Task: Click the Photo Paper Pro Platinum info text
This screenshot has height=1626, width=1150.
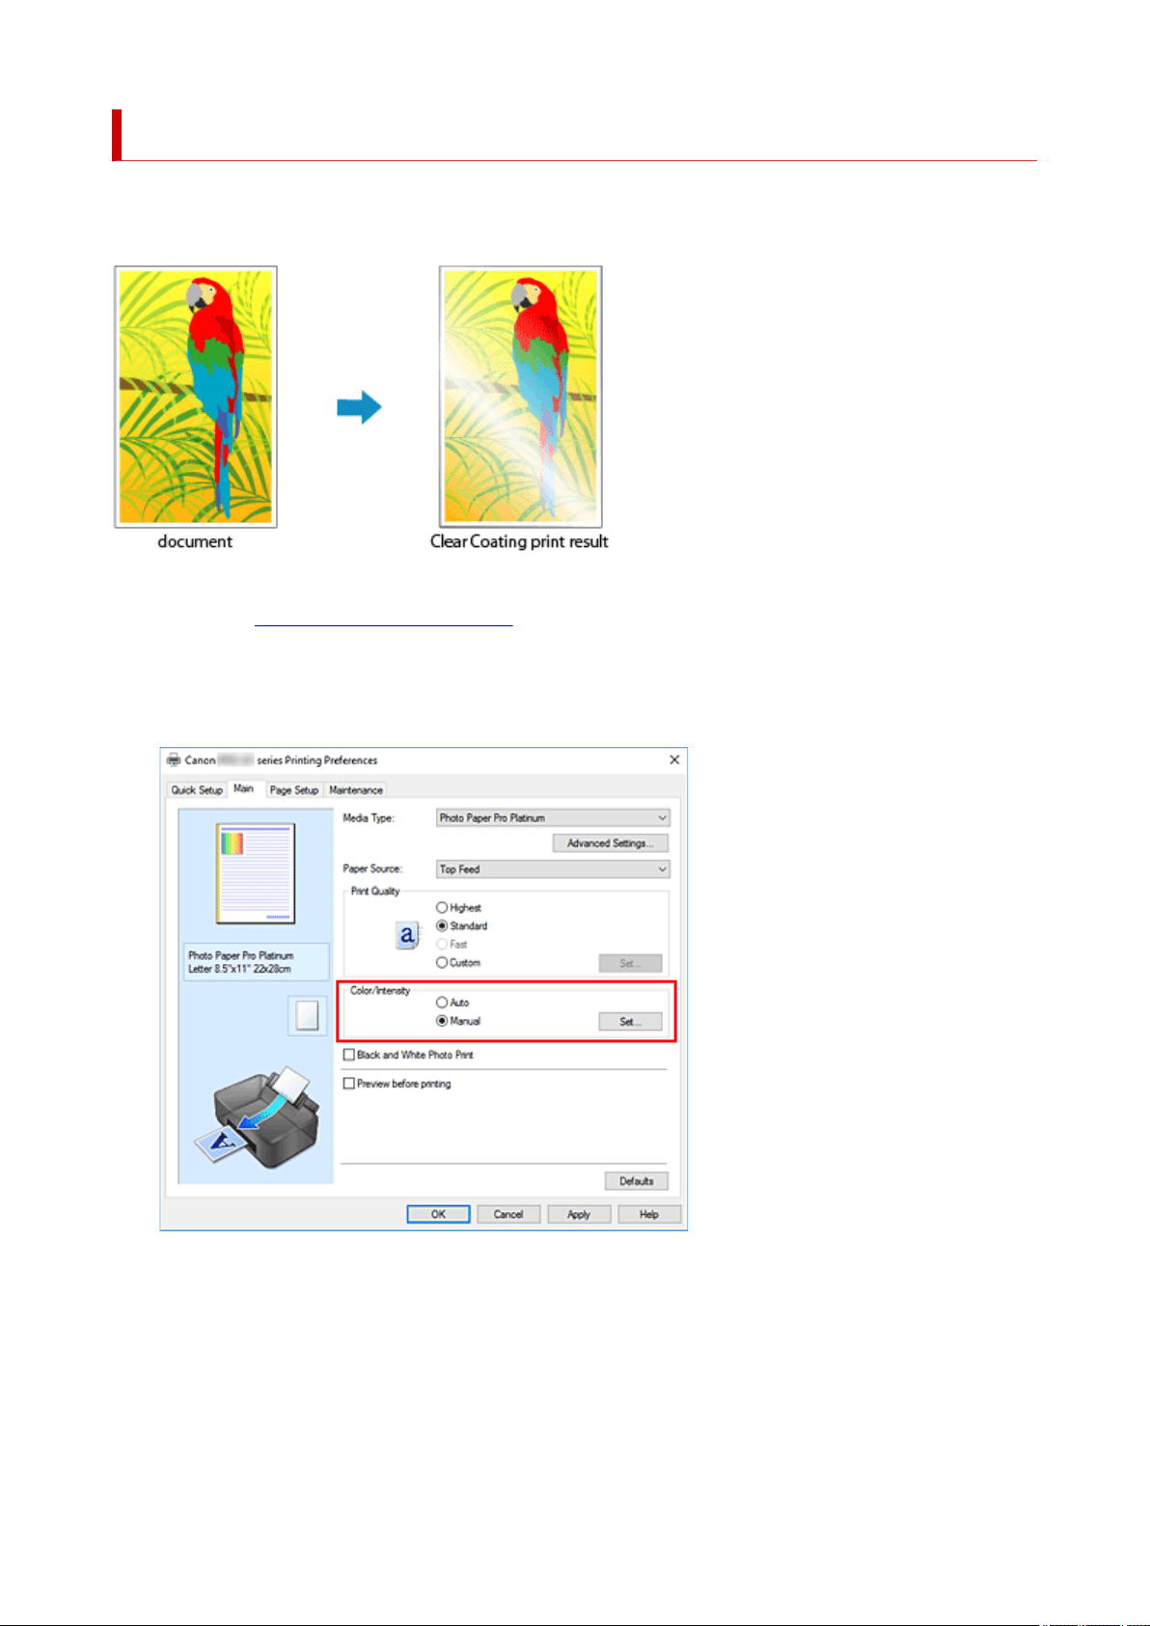Action: (256, 962)
